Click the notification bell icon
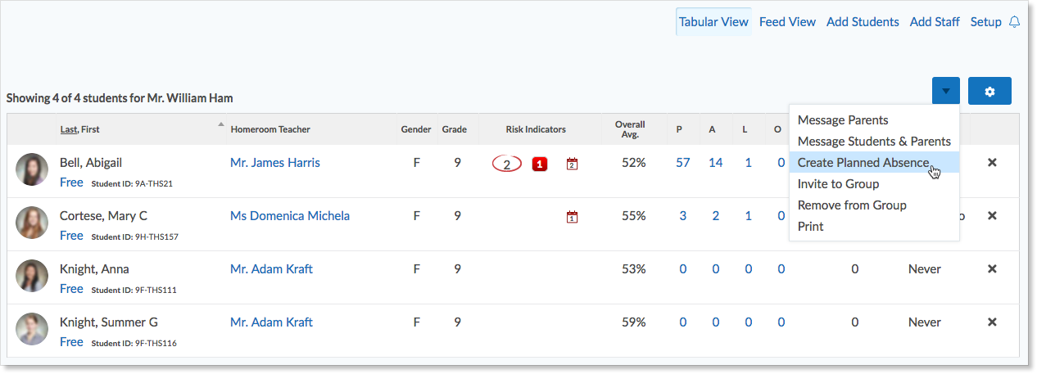Screen dimensions: 1037x374 1014,22
